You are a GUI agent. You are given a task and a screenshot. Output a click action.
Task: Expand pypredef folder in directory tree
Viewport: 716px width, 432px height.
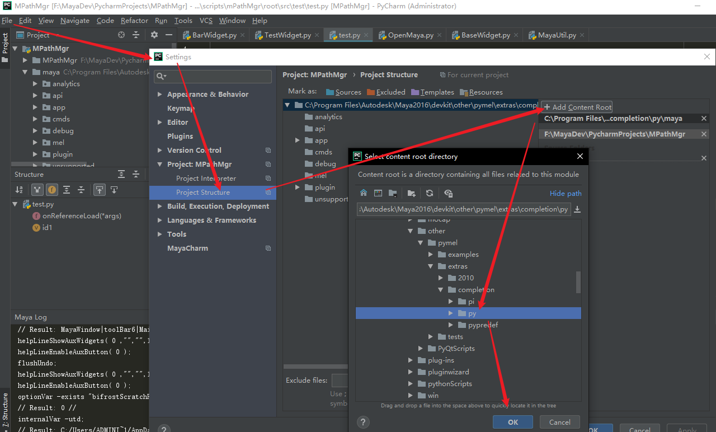coord(451,325)
